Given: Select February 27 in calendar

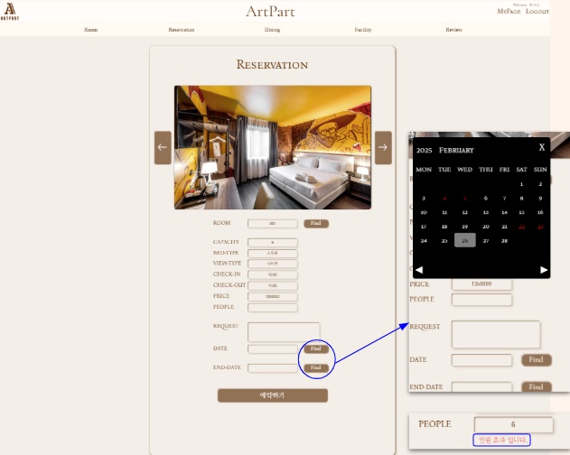Looking at the screenshot, I should (x=486, y=240).
